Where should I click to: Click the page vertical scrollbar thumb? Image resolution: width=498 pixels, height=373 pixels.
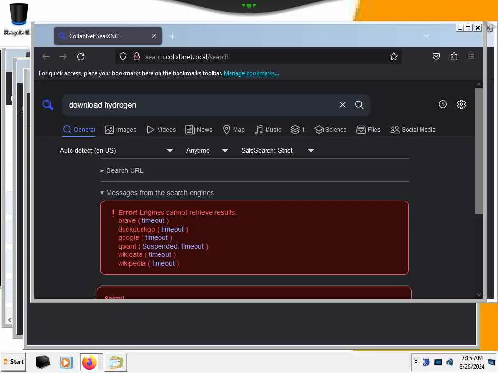pyautogui.click(x=479, y=152)
